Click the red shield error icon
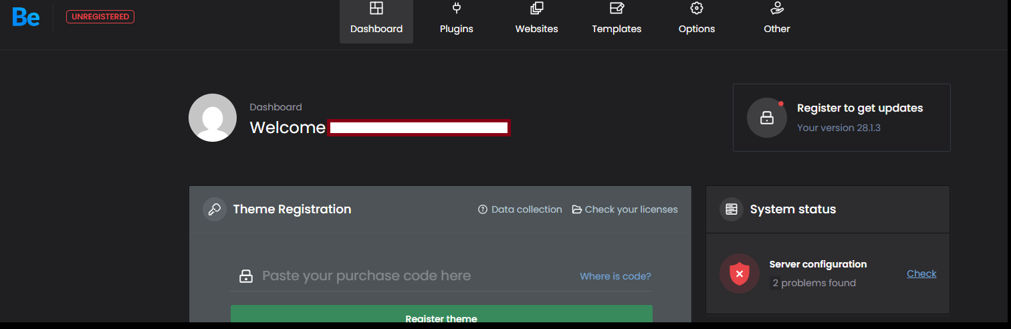 click(739, 273)
